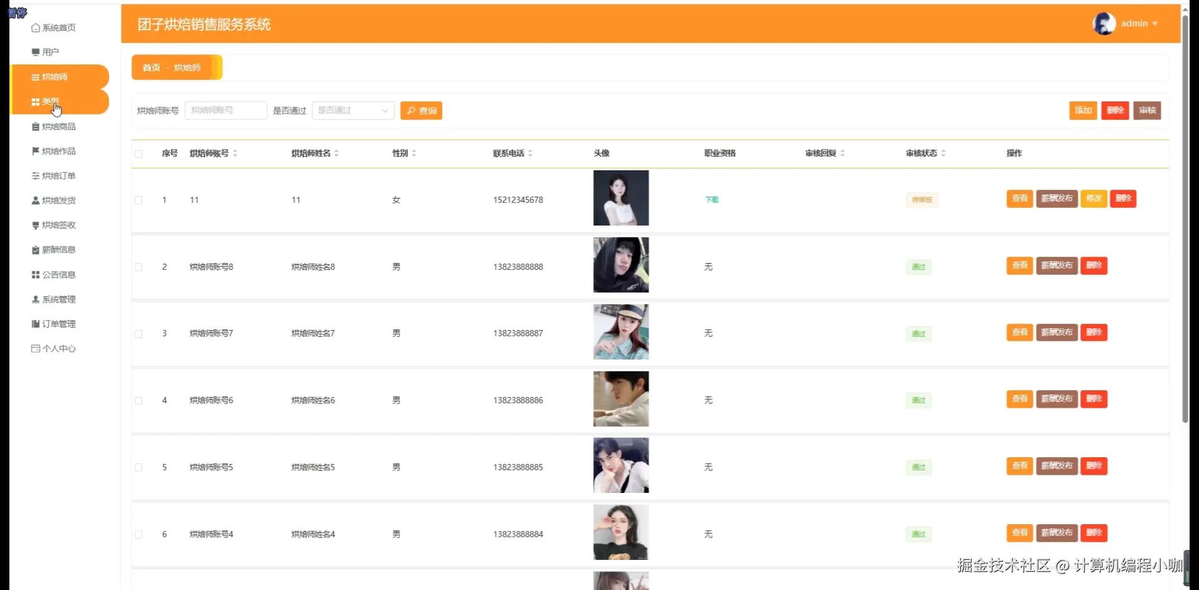This screenshot has height=590, width=1199.
Task: Click avatar thumbnail of 烘焙师姓名5
Action: (x=621, y=465)
